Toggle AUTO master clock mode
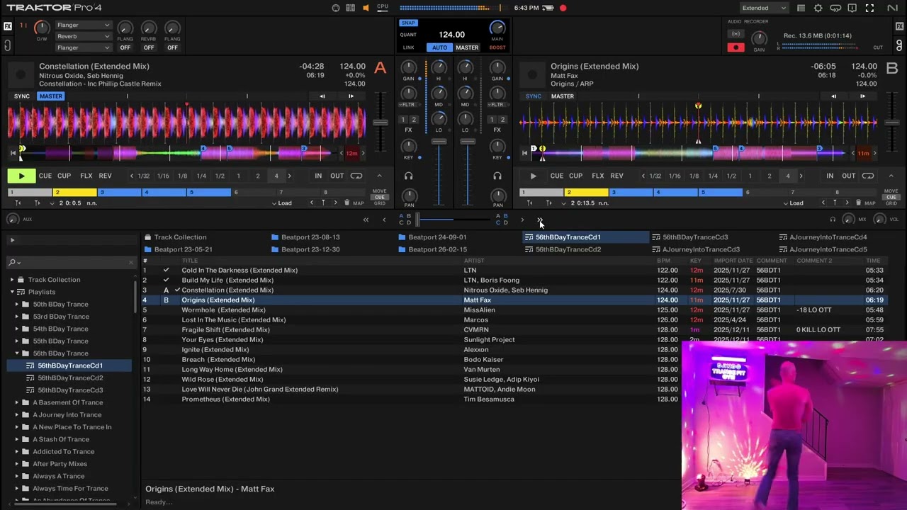The height and width of the screenshot is (510, 907). (439, 47)
